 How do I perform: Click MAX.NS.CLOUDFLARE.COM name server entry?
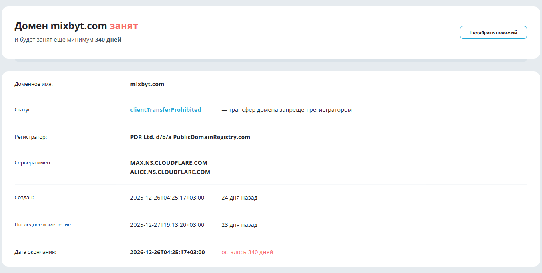[169, 163]
